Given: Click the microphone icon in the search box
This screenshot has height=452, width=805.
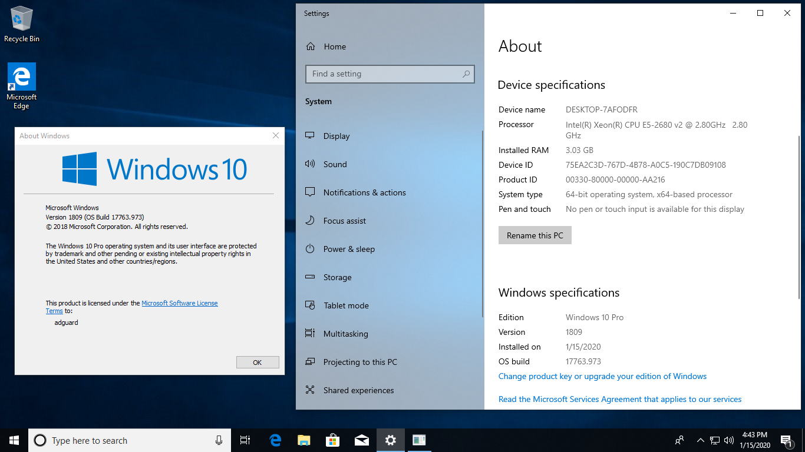Looking at the screenshot, I should click(x=219, y=440).
